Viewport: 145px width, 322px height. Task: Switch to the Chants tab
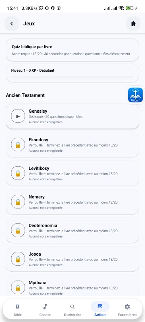coord(45,310)
